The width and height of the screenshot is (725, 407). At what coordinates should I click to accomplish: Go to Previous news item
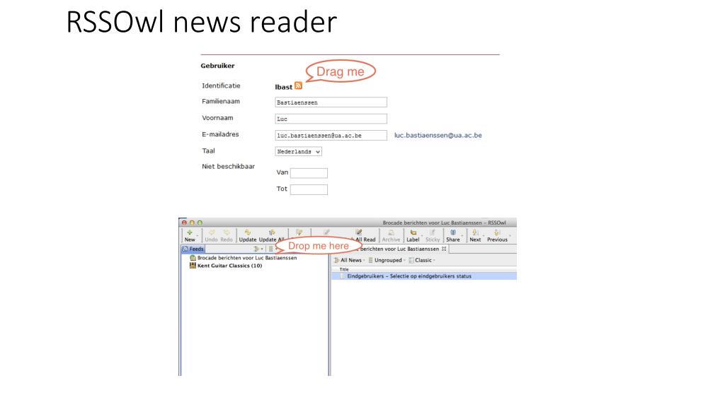click(497, 236)
